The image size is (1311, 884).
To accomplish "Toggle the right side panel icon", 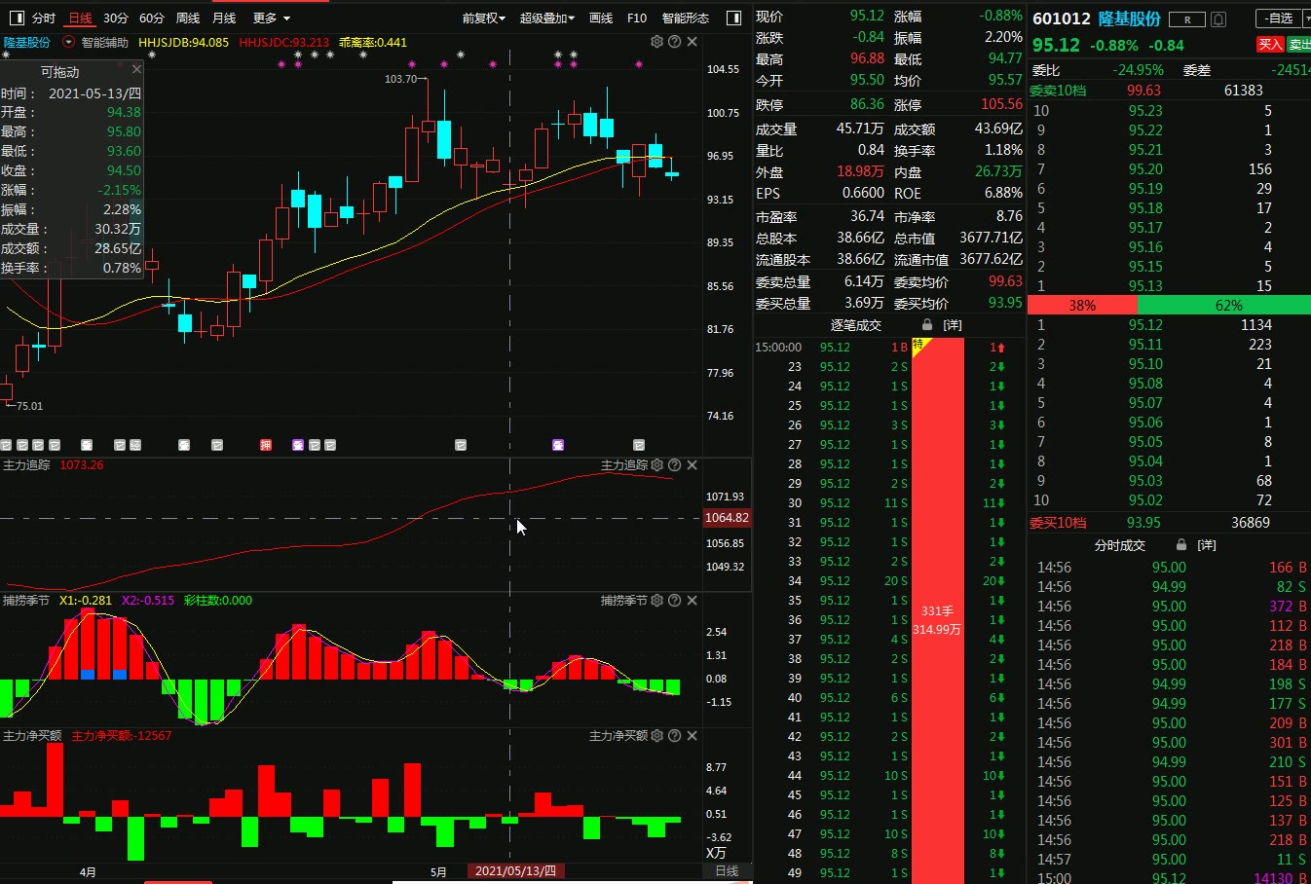I will point(733,18).
